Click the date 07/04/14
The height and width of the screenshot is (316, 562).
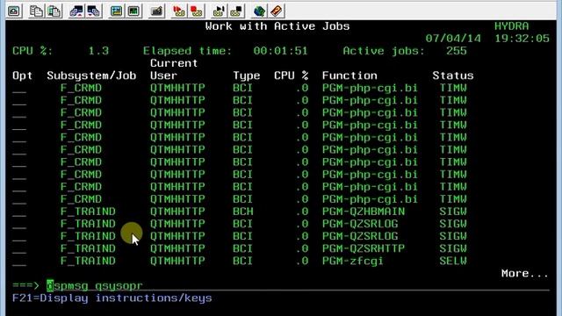(453, 39)
